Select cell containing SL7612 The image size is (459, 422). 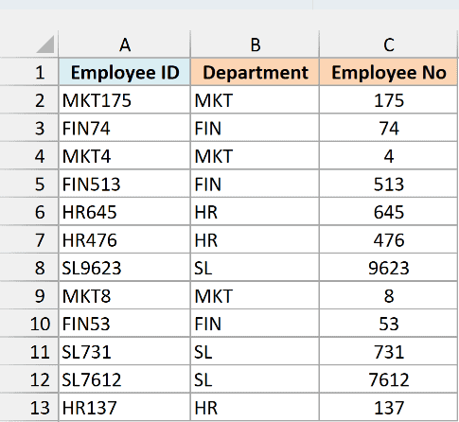point(125,379)
